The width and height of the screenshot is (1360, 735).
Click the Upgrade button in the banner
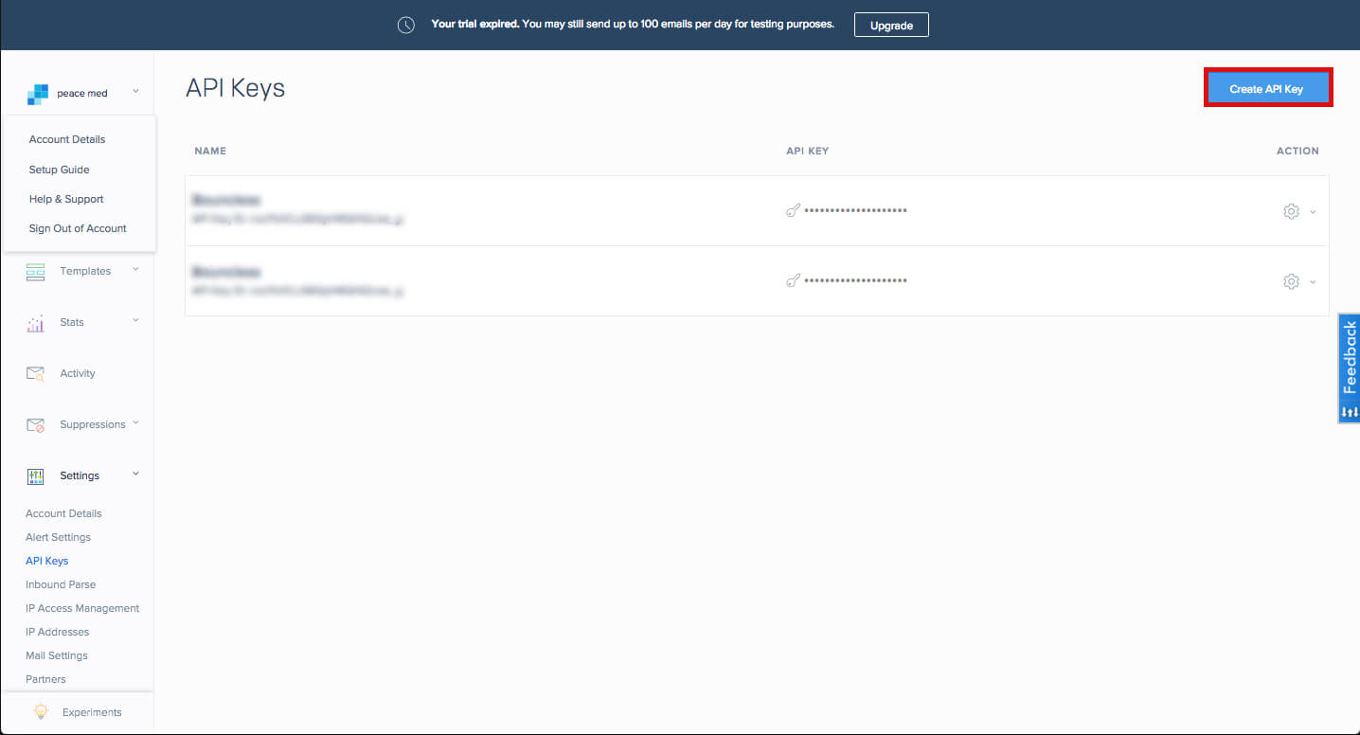890,25
